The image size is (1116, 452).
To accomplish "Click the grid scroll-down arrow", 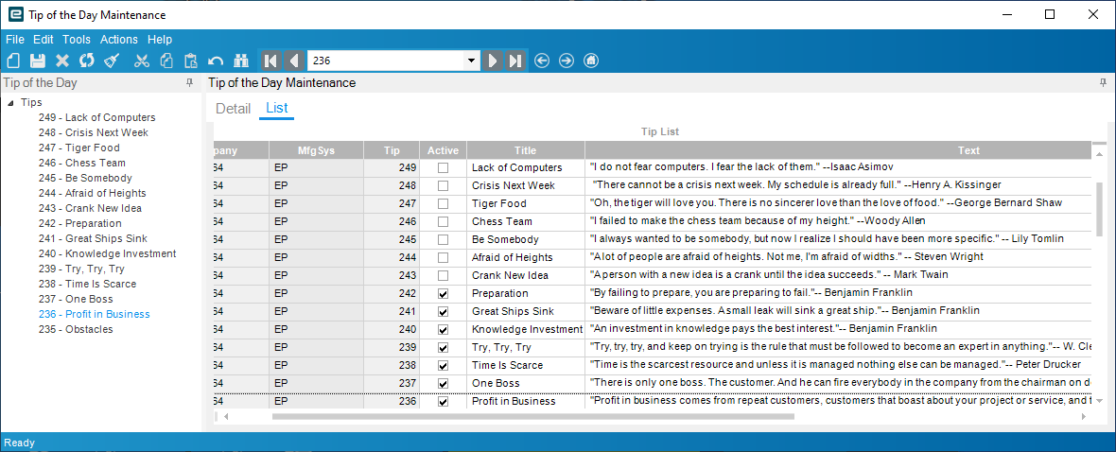I will coord(1100,401).
